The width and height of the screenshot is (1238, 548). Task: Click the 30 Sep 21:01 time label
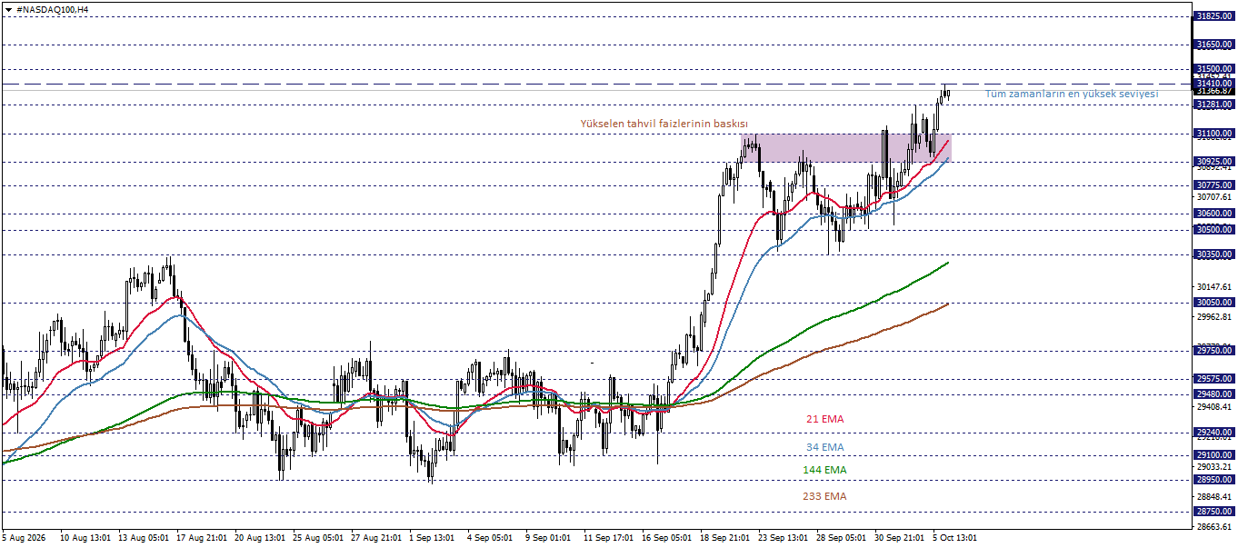pos(901,538)
